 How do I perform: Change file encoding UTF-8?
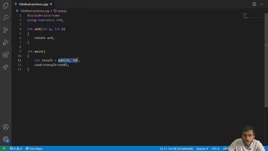coord(215,148)
